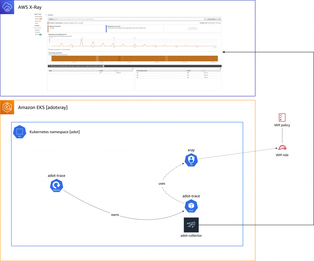Viewport: 314px width, 261px height.
Task: Click the 1404 count cell in USER table
Action: [100, 73]
